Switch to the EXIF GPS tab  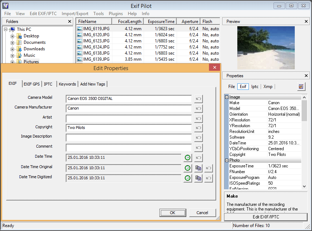coord(31,84)
